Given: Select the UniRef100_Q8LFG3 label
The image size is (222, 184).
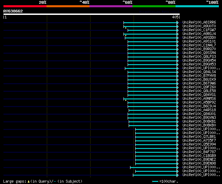Looking at the screenshot, I should 199,57.
